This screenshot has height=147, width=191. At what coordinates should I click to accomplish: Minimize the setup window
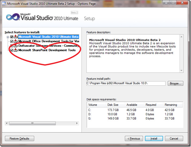[166, 2]
